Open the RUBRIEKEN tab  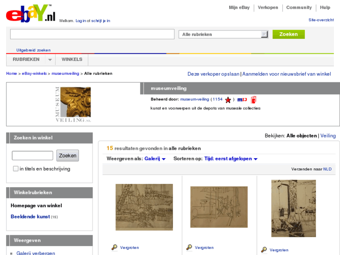point(26,59)
